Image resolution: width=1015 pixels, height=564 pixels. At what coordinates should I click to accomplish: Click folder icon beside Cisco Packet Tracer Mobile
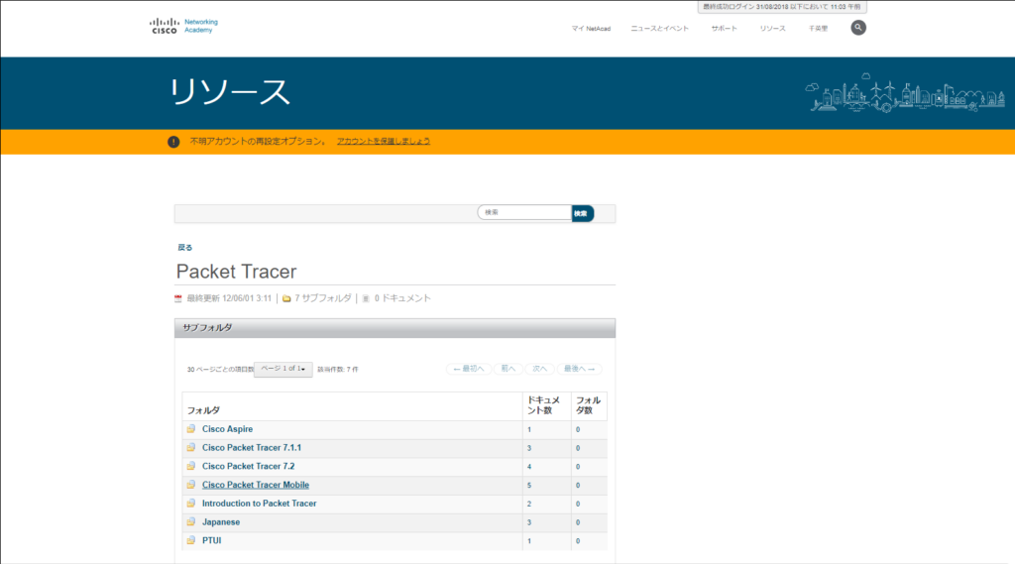click(x=191, y=485)
